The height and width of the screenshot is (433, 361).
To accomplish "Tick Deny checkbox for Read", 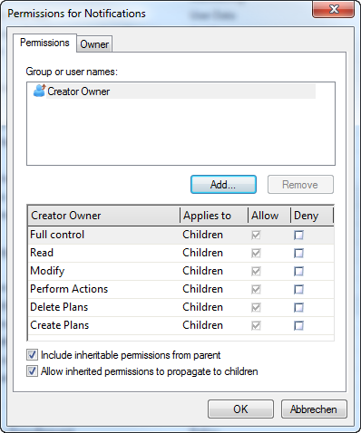I will click(x=298, y=253).
